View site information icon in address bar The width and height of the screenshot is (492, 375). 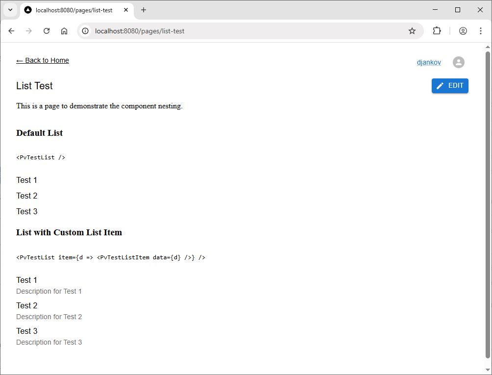pos(85,31)
